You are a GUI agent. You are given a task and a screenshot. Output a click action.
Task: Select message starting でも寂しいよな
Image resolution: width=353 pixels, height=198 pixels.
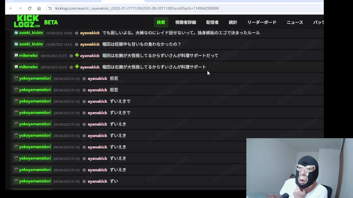coord(181,33)
